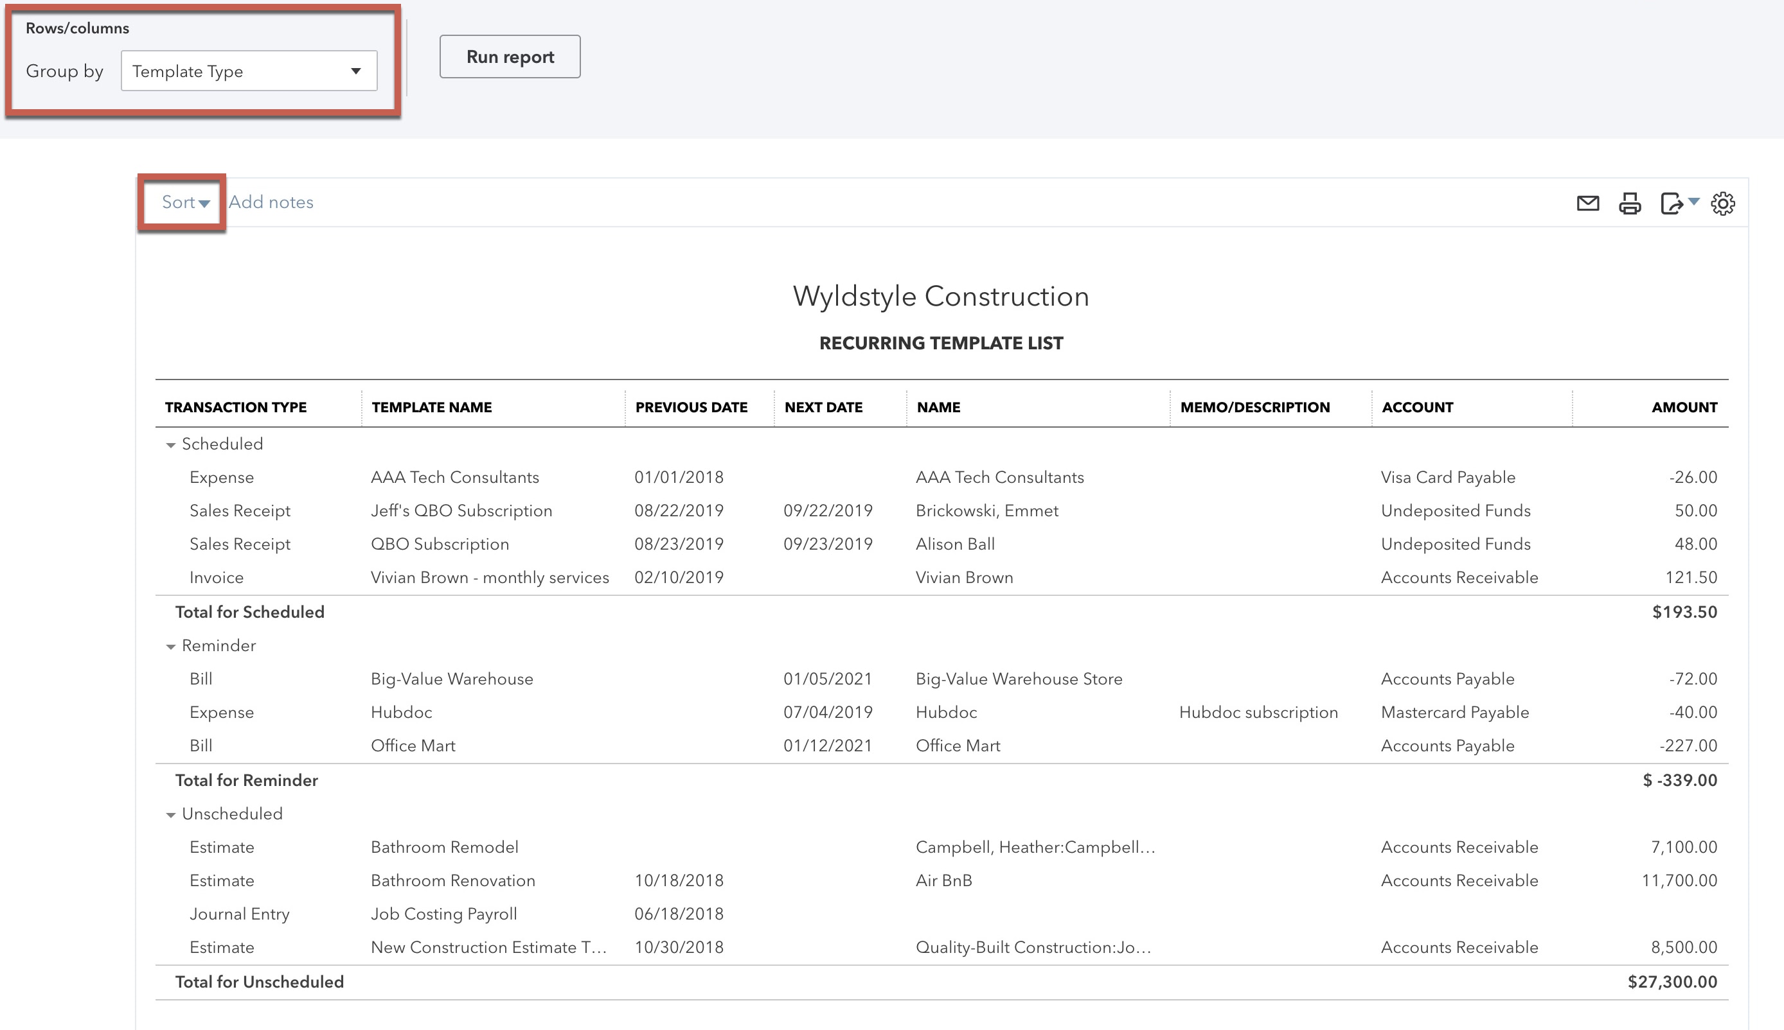
Task: Click the Brickowski, Emmet name cell
Action: (987, 511)
